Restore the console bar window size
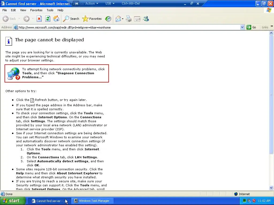 [x=192, y=3]
